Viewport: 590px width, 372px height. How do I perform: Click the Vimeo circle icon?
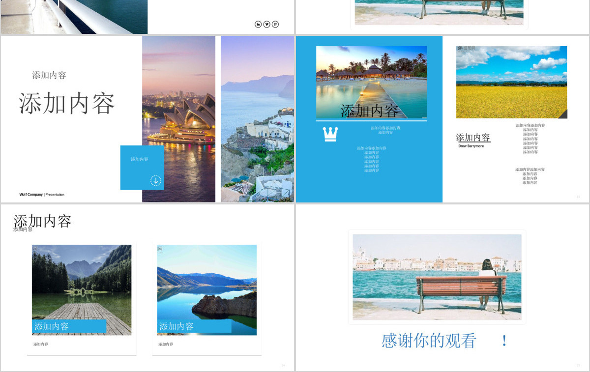point(266,24)
